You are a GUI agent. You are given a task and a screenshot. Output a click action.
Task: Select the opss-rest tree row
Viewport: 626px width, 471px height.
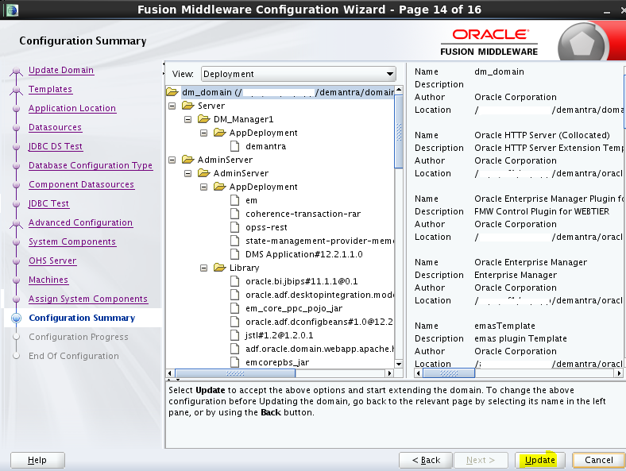pos(266,227)
